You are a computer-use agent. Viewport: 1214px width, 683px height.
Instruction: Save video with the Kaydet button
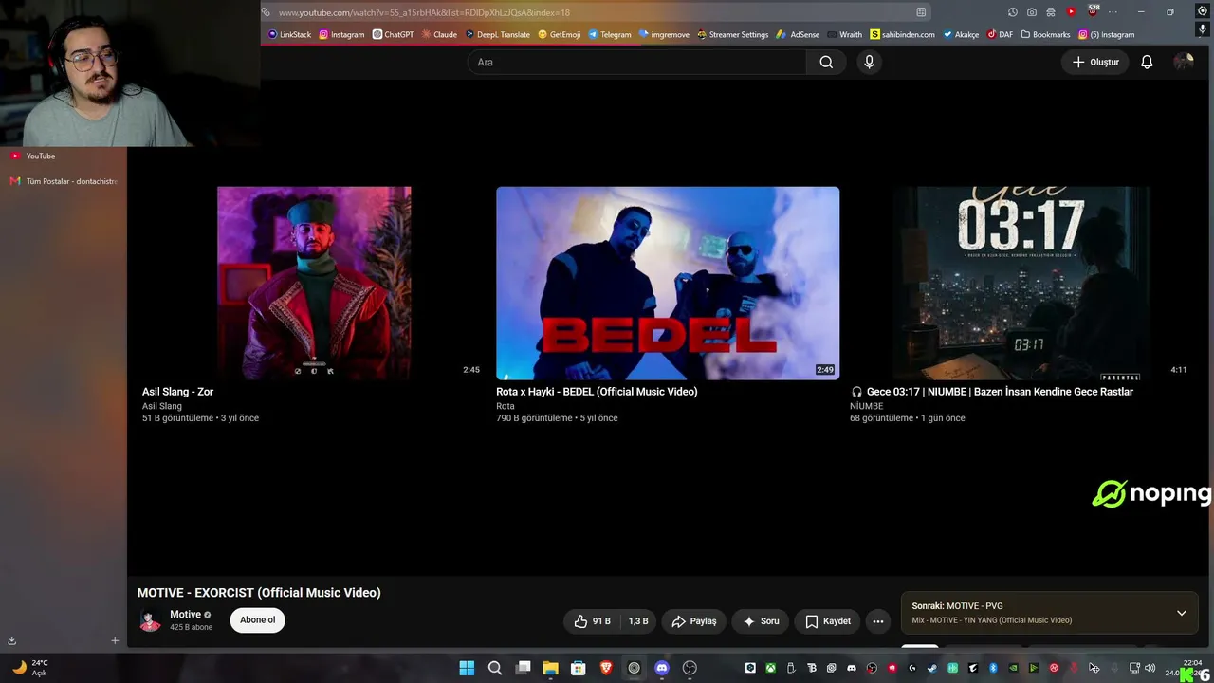pyautogui.click(x=827, y=621)
